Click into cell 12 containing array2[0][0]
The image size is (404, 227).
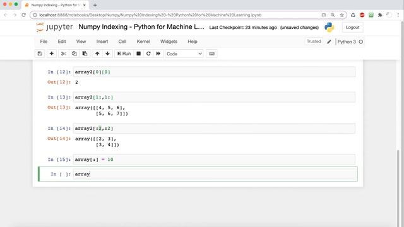(214, 72)
